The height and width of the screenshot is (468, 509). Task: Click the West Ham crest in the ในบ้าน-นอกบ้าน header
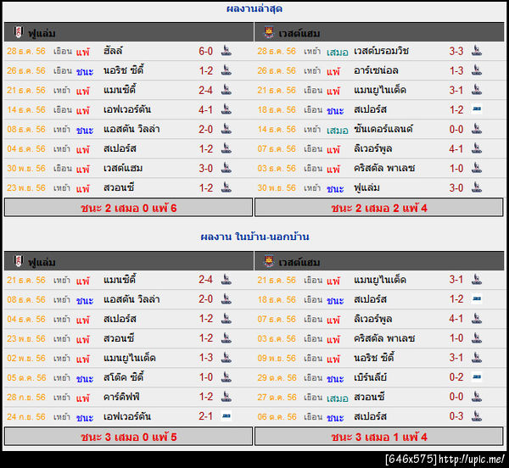coord(268,261)
